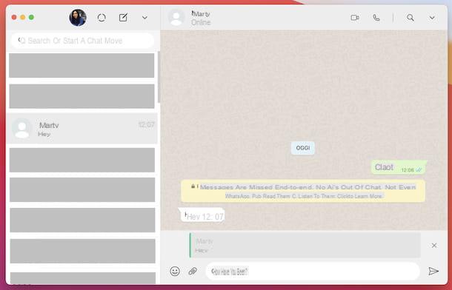
Task: Click the read receipt double check on Ciao
Action: (419, 170)
